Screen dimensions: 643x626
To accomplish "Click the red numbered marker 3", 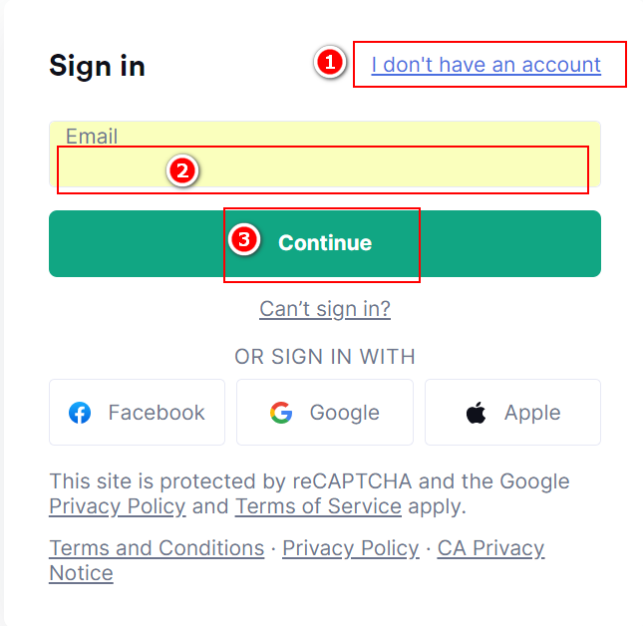I will [244, 240].
